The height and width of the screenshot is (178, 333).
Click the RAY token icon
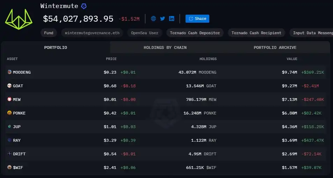(x=9, y=140)
